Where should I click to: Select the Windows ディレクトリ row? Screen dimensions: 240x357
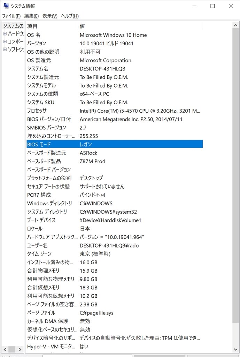click(115, 203)
